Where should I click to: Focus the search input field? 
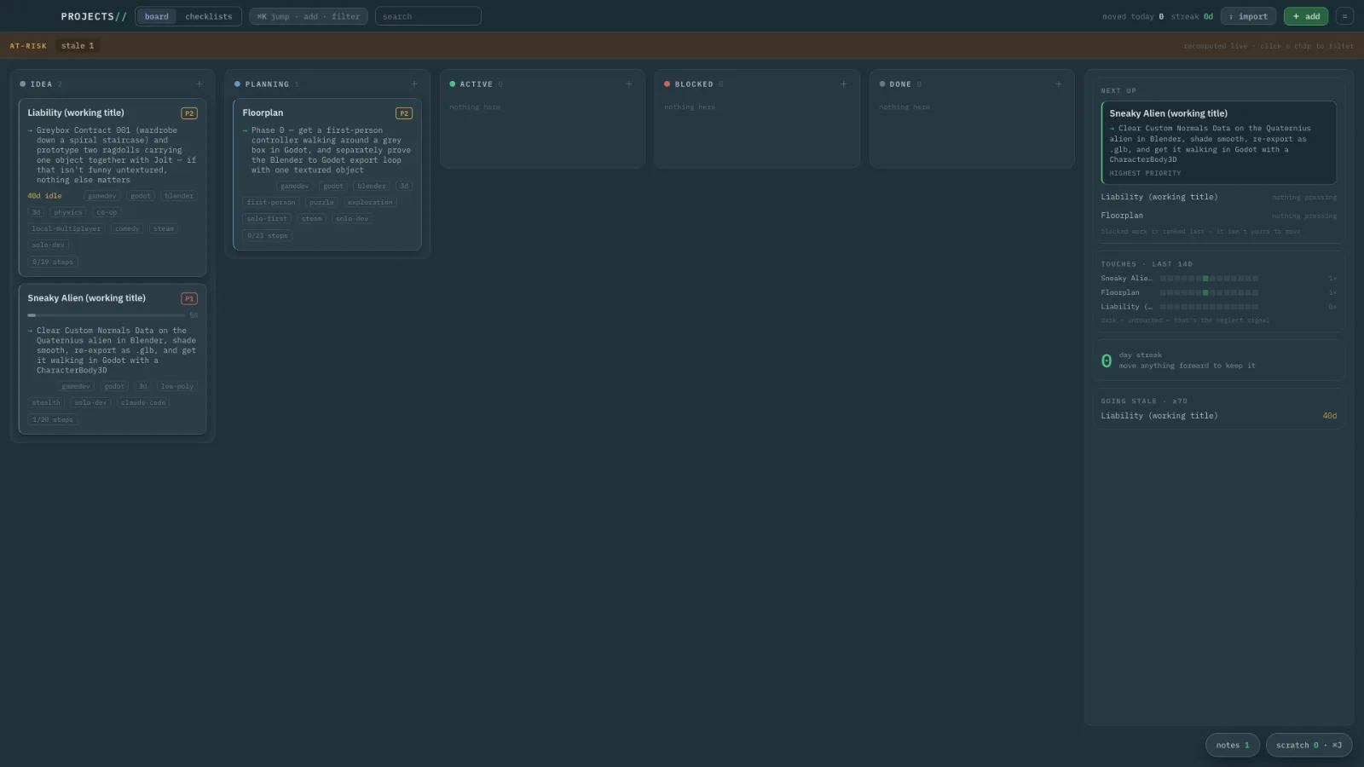coord(428,16)
